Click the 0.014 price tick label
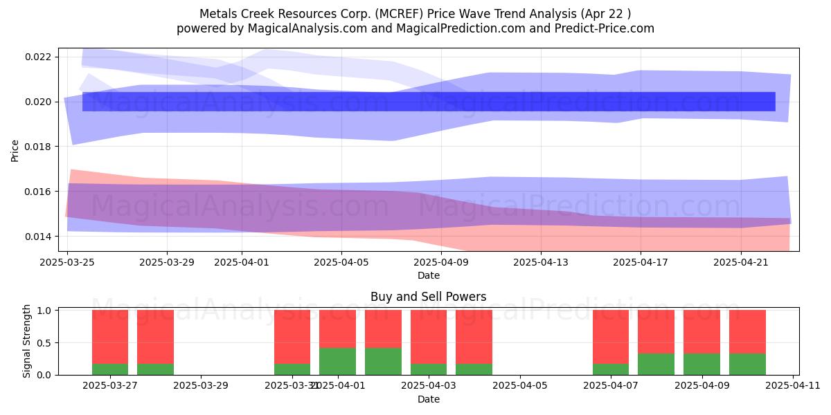 pos(39,237)
